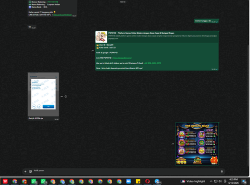Open the taskbar clock and date
Image resolution: width=250 pixels, height=185 pixels.
tap(233, 181)
